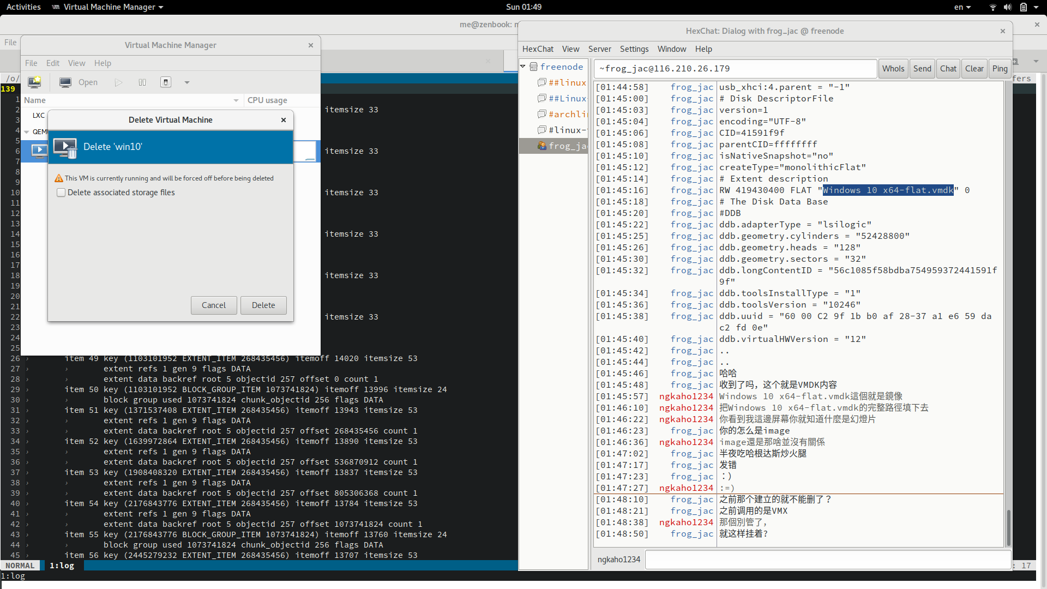This screenshot has height=589, width=1047.
Task: Click the Open VM console monitor icon
Action: tap(65, 82)
